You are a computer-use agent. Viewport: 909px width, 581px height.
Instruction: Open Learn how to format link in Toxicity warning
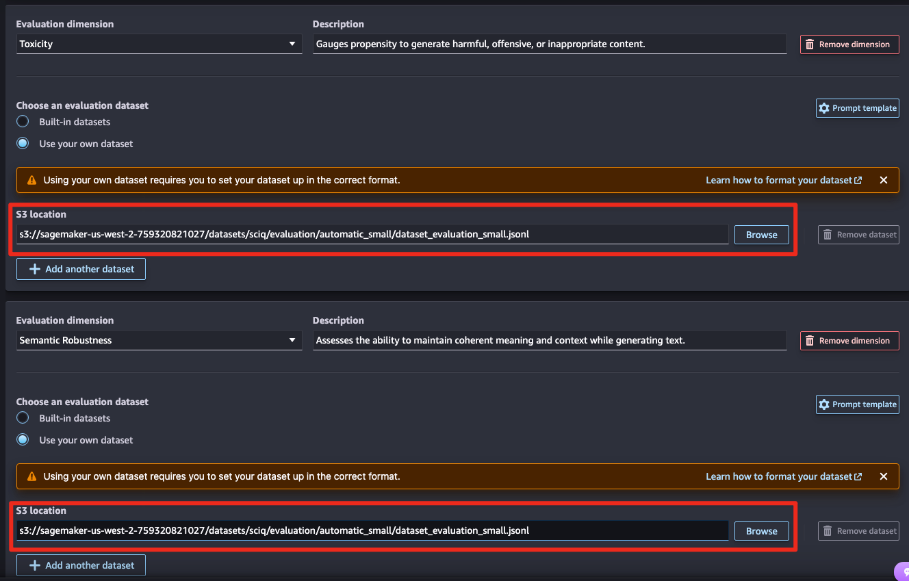point(784,180)
